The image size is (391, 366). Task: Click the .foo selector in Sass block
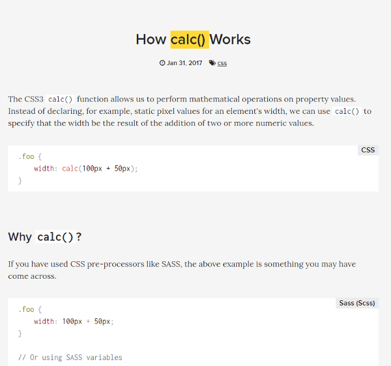click(x=26, y=309)
